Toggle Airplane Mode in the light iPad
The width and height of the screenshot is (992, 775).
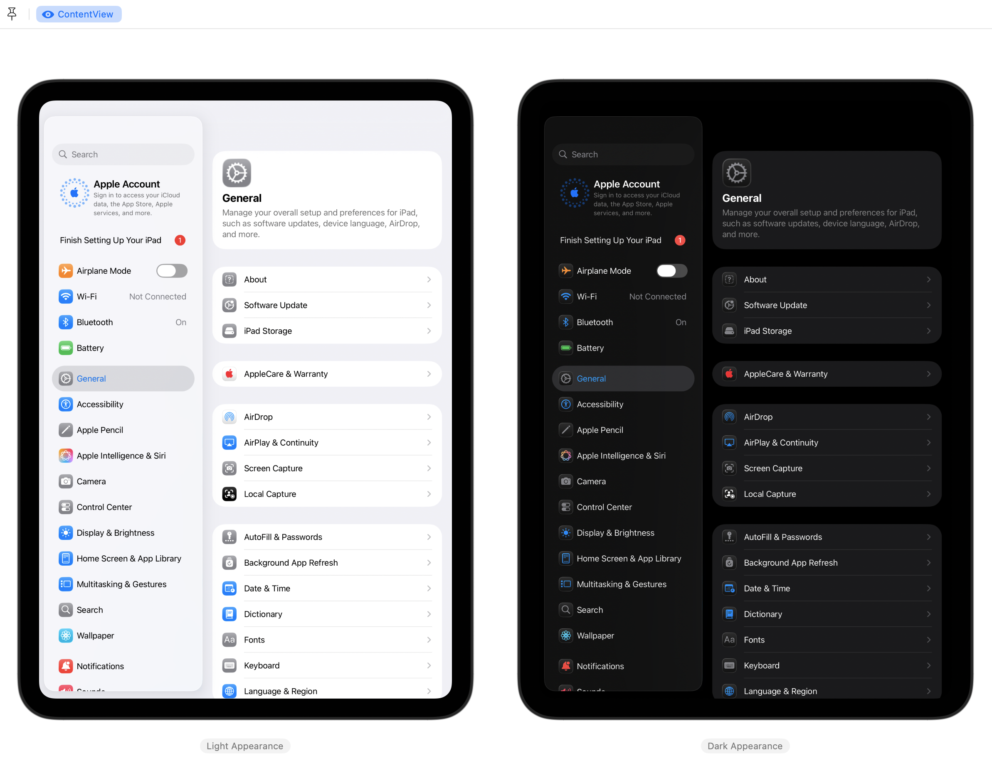coord(172,271)
